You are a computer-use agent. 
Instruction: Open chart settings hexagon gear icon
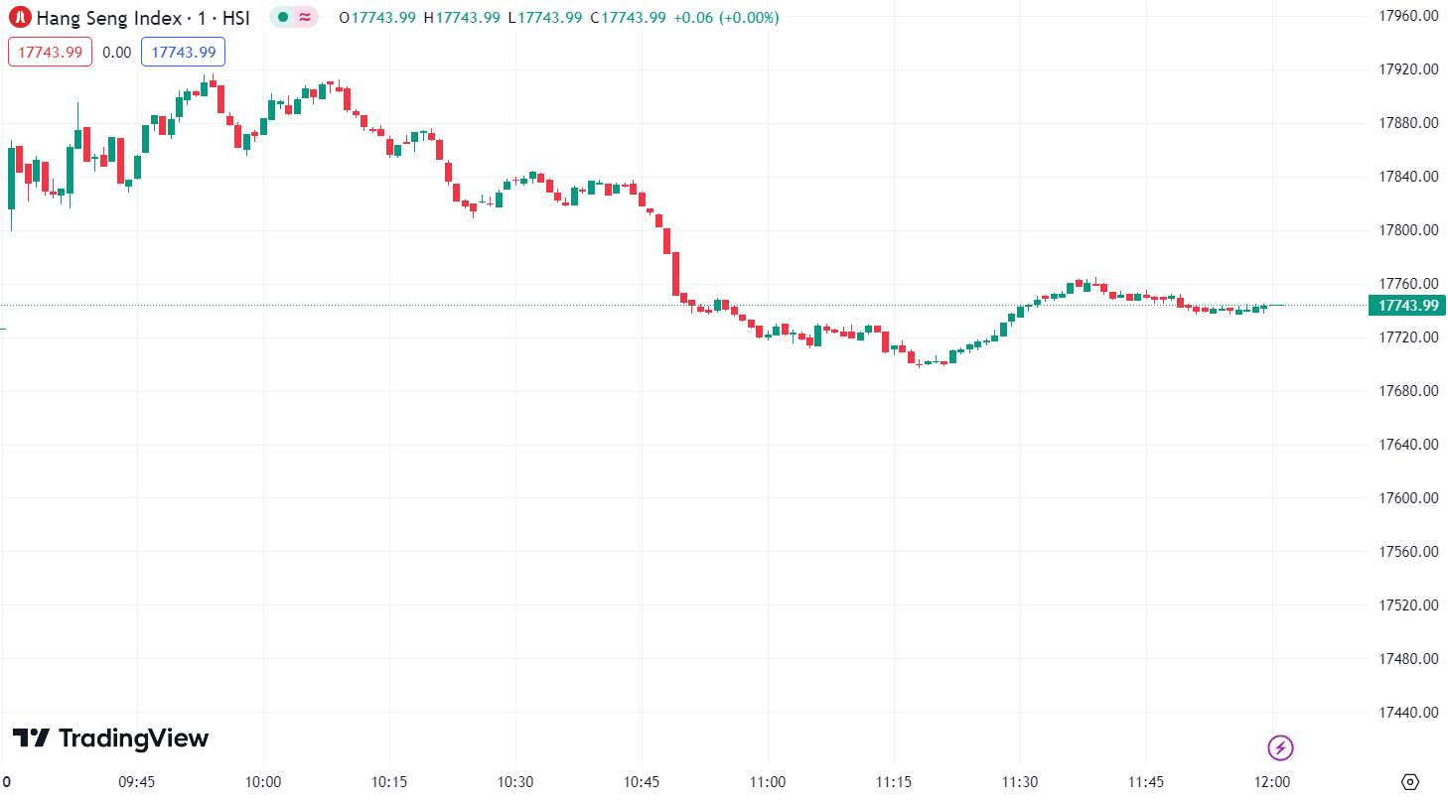click(1410, 781)
